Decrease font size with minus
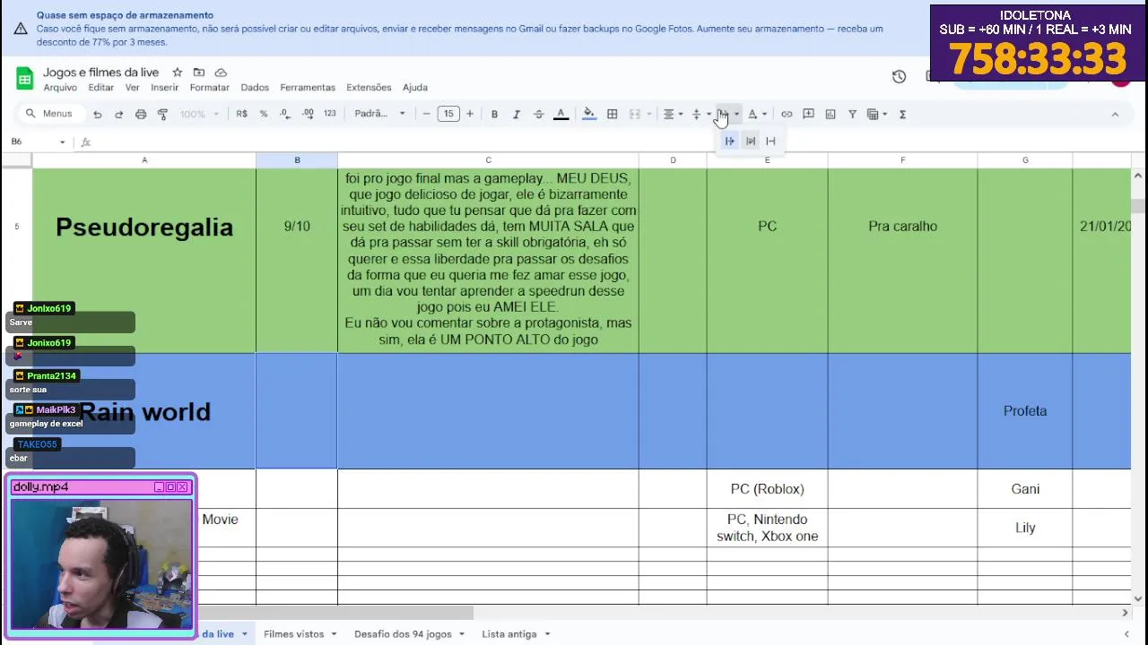Image resolution: width=1148 pixels, height=645 pixels. pos(426,114)
